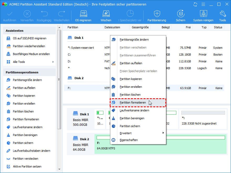Select Partition formatieren in context menu
This screenshot has width=231, height=173.
(133, 102)
